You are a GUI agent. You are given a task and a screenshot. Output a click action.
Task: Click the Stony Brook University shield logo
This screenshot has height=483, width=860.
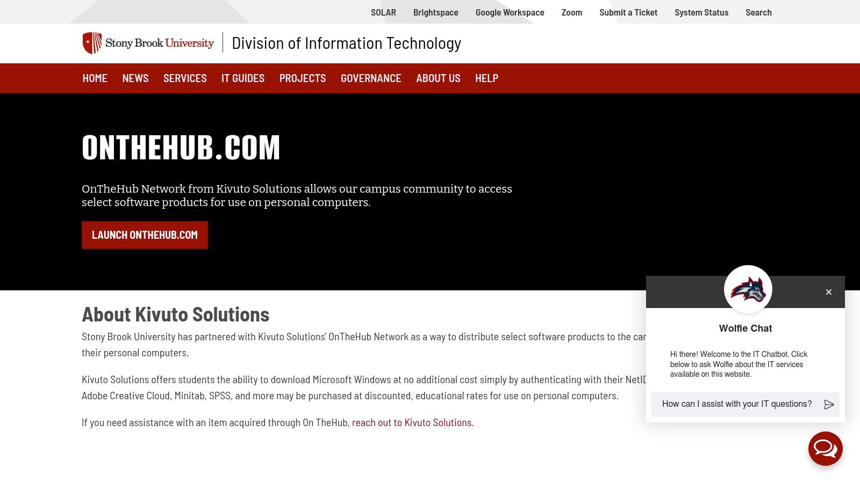coord(92,43)
